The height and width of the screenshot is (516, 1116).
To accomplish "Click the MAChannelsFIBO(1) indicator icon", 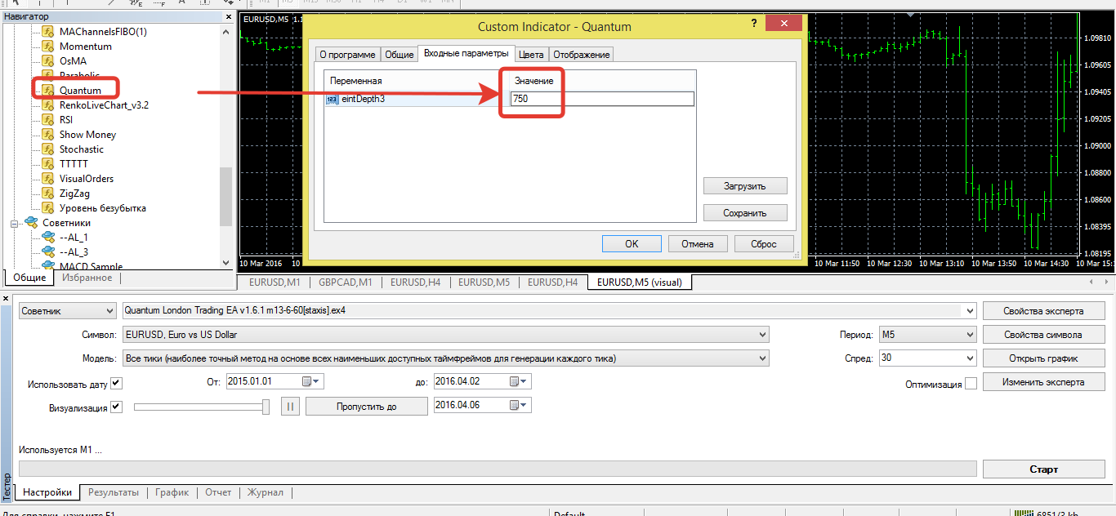I will point(47,32).
